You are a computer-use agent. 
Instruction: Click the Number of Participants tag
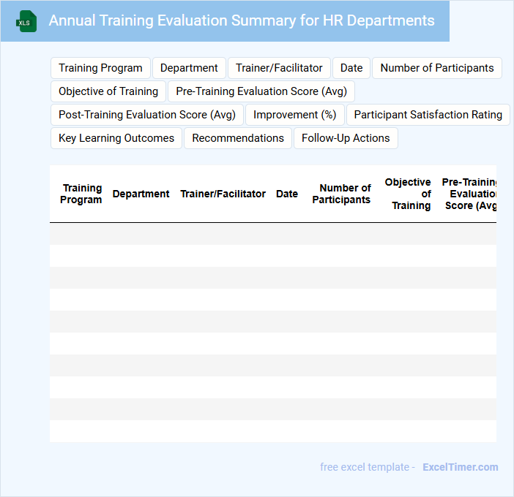(x=437, y=68)
